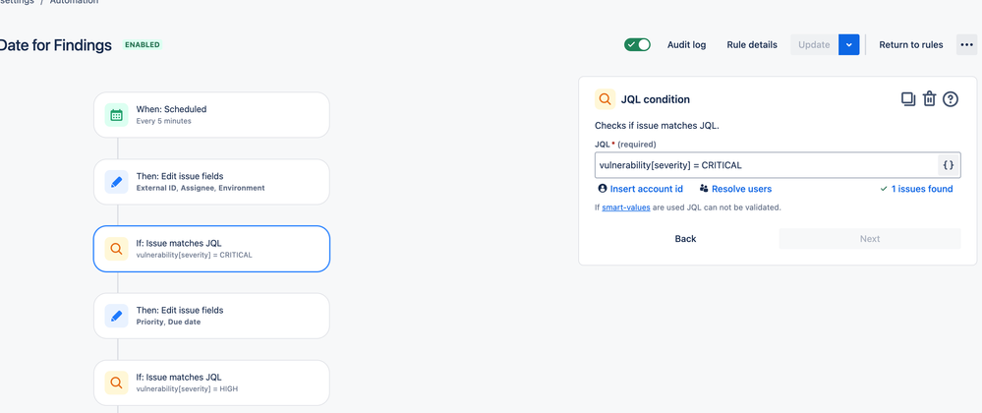Screen dimensions: 982x413
Task: Click the calendar icon on Scheduled trigger
Action: 117,115
